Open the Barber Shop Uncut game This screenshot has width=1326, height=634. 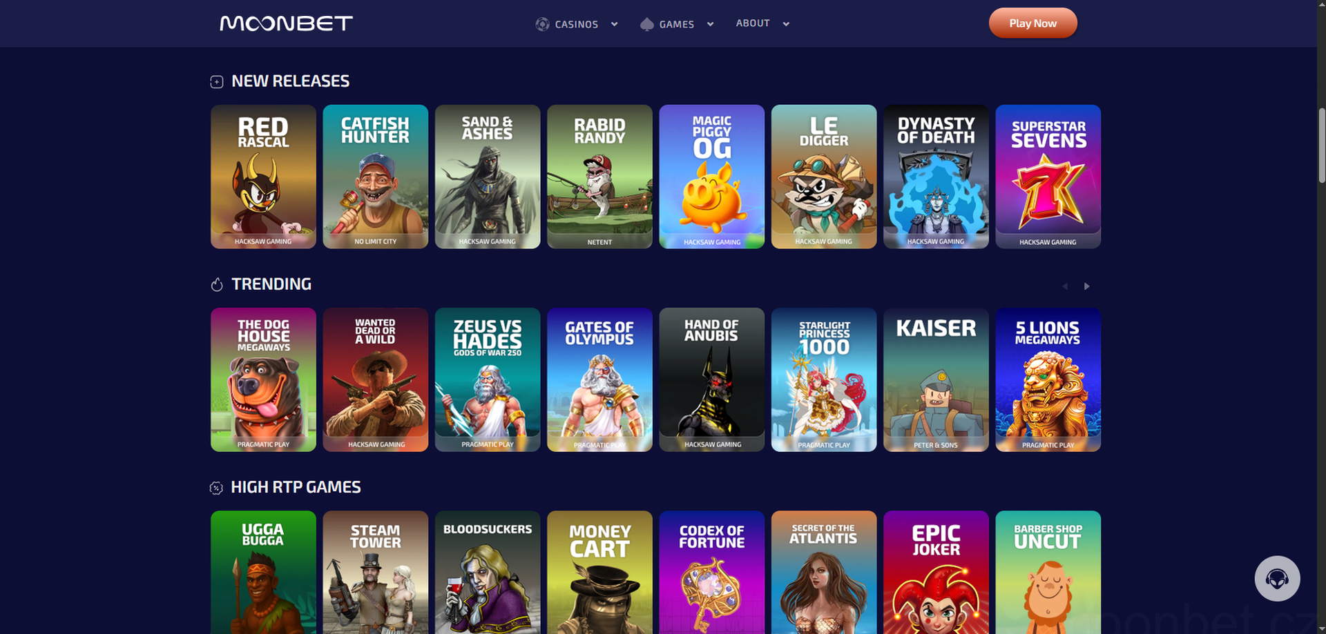[x=1048, y=573]
